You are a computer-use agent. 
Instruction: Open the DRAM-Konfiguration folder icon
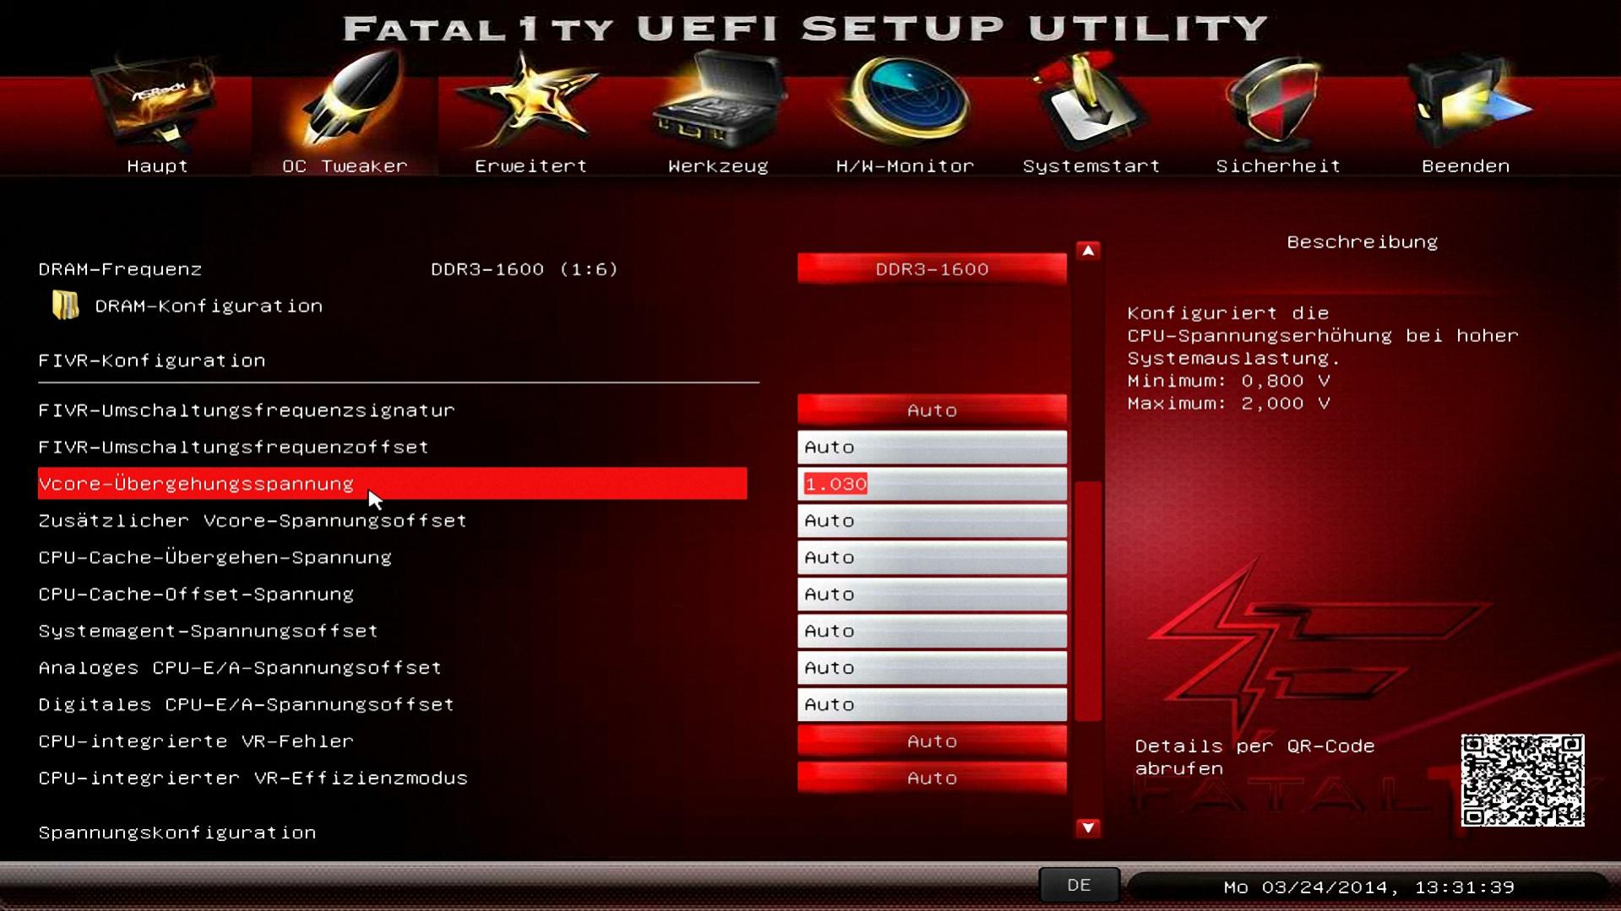pos(65,306)
